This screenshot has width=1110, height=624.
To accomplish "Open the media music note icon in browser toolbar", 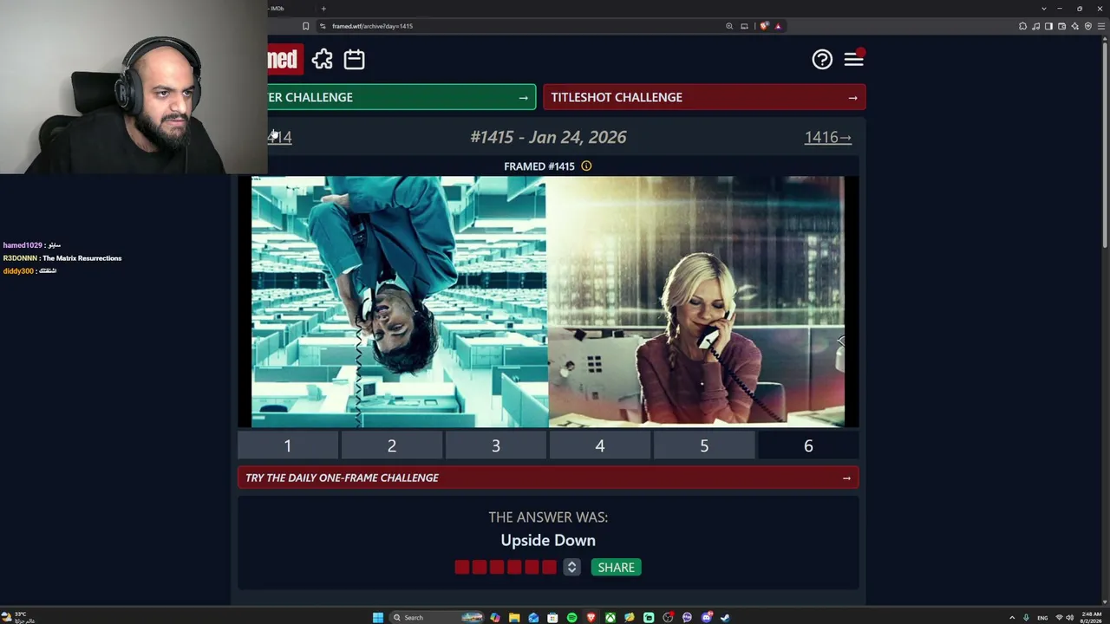I will click(1036, 26).
